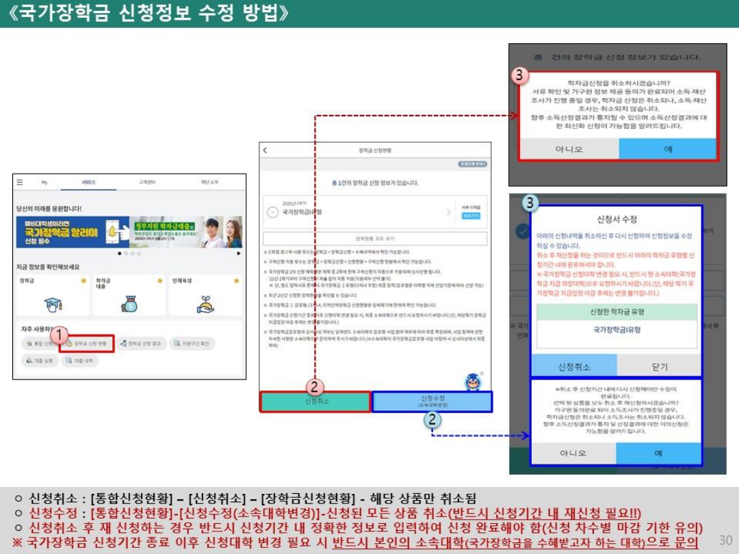
Task: Expand the 국가장학금 I유형 row chevron
Action: [448, 213]
